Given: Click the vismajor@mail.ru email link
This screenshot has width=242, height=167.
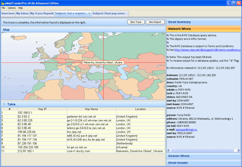Looking at the screenshot, I should tap(186, 129).
